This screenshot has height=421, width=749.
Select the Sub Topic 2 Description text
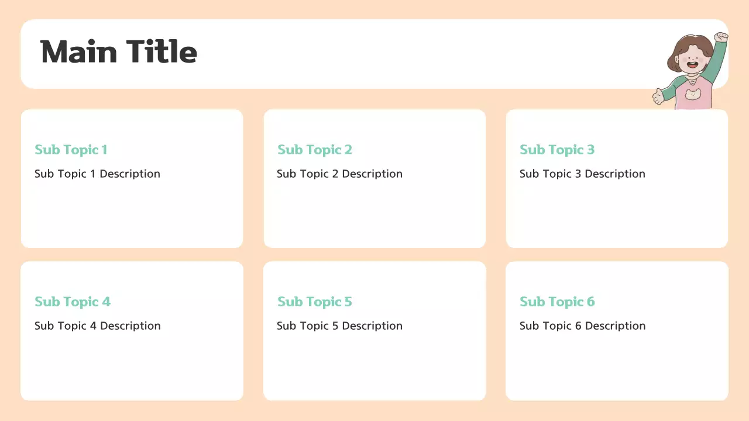point(339,174)
